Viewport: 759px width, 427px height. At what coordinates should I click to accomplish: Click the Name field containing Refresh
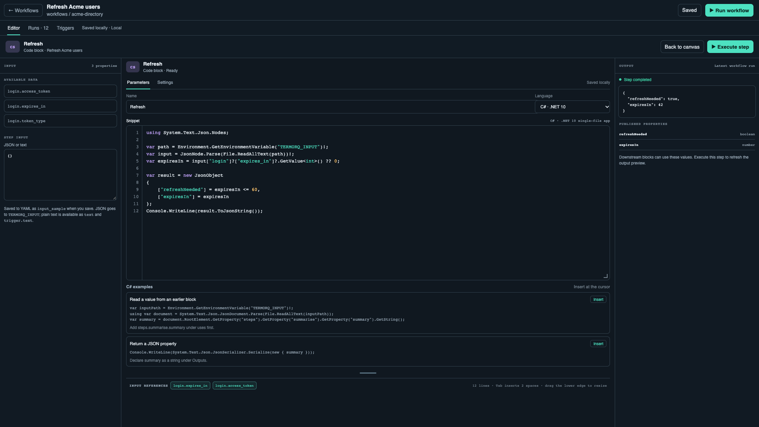click(x=330, y=107)
